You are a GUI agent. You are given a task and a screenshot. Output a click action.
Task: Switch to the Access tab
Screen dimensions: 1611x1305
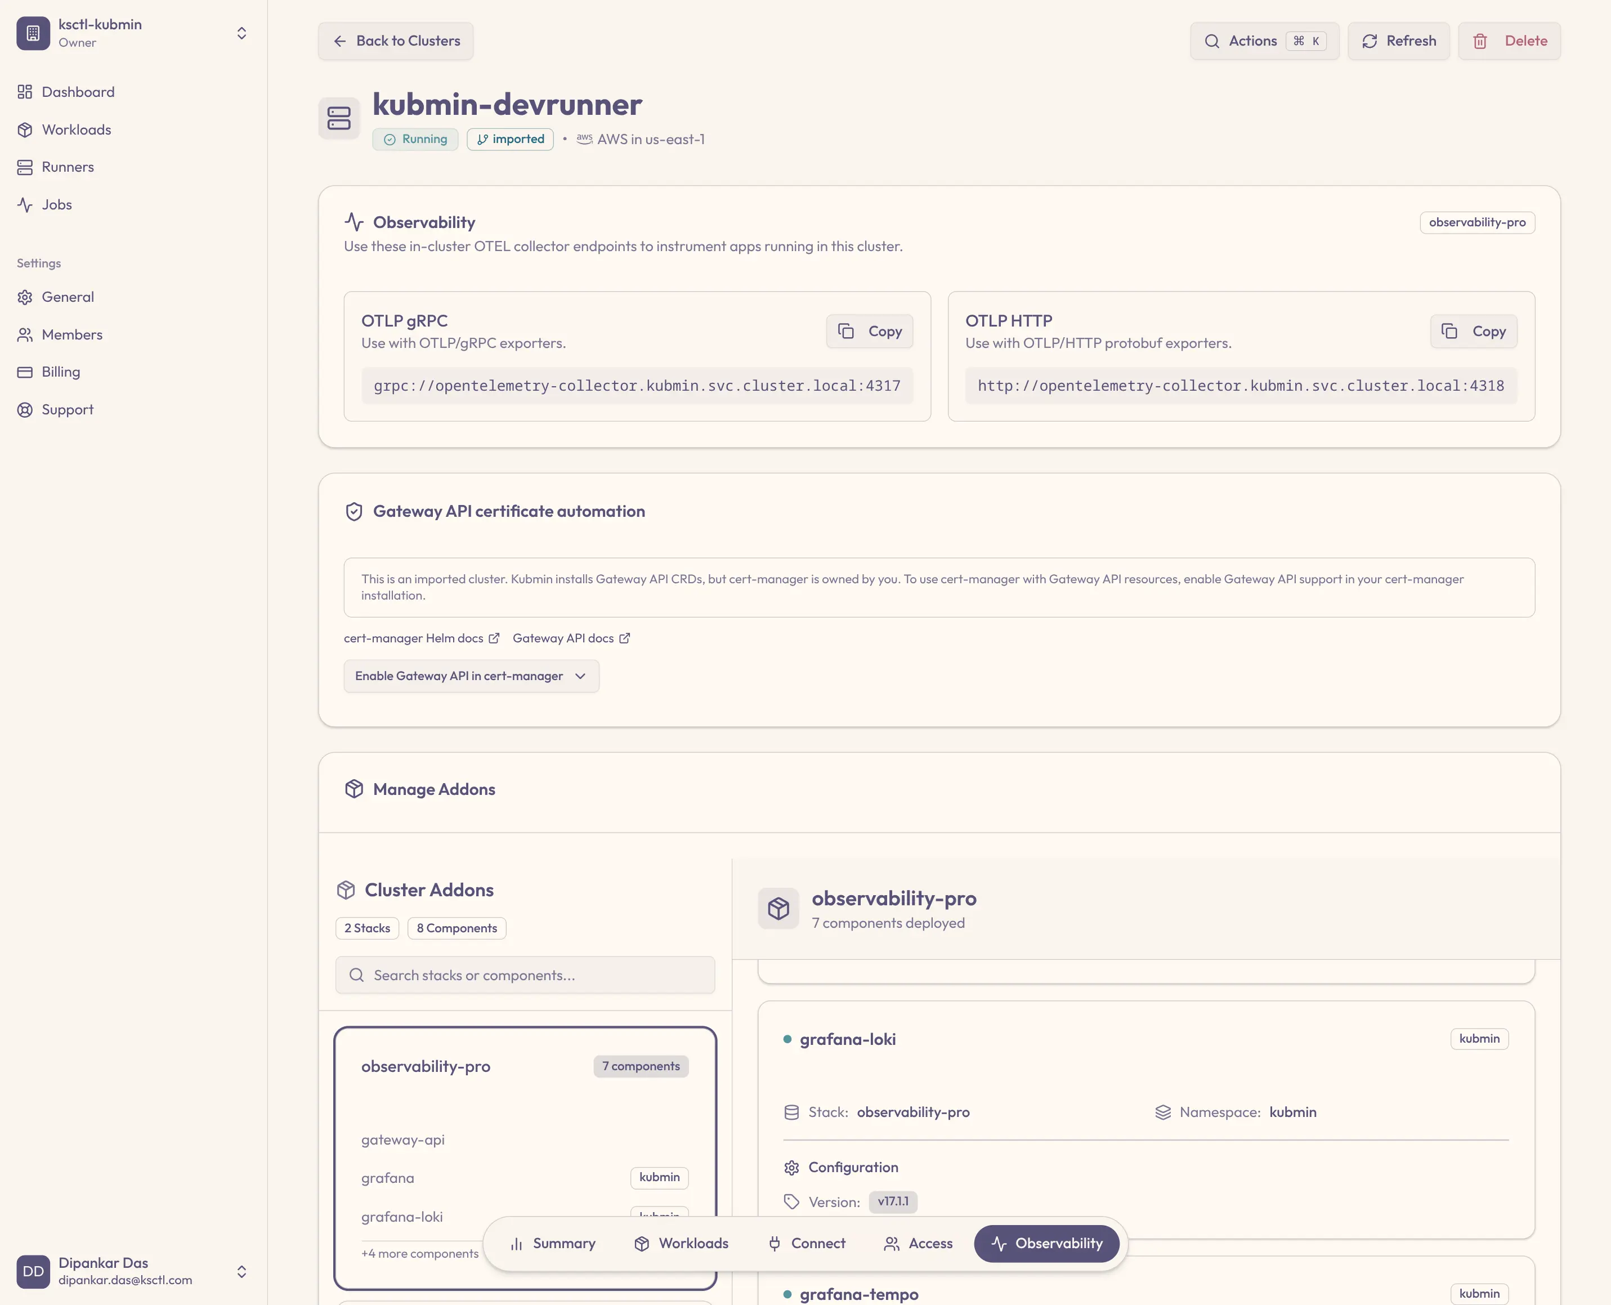[x=919, y=1244]
